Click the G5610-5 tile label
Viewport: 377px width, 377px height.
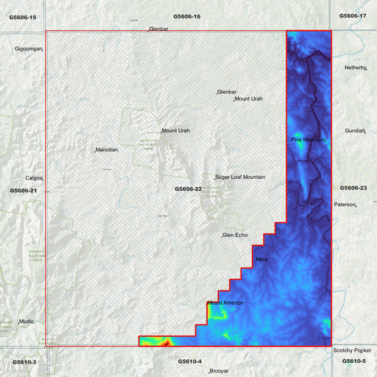point(354,361)
